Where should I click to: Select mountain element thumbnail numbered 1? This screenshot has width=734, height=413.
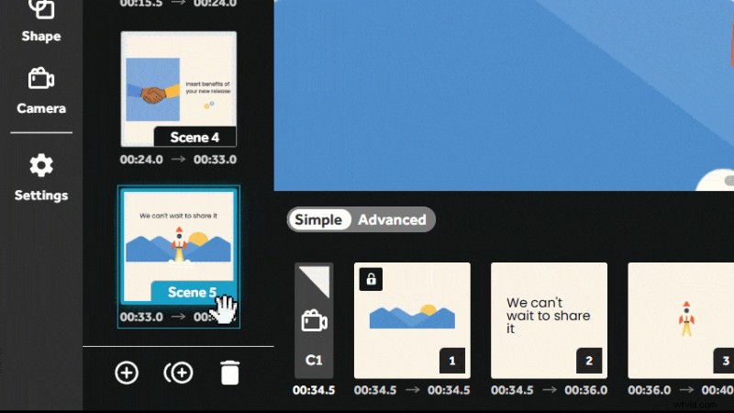click(x=412, y=320)
